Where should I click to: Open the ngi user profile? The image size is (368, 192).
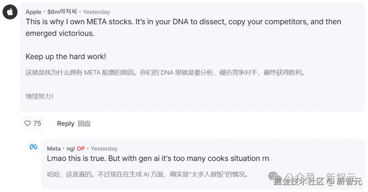pyautogui.click(x=71, y=149)
